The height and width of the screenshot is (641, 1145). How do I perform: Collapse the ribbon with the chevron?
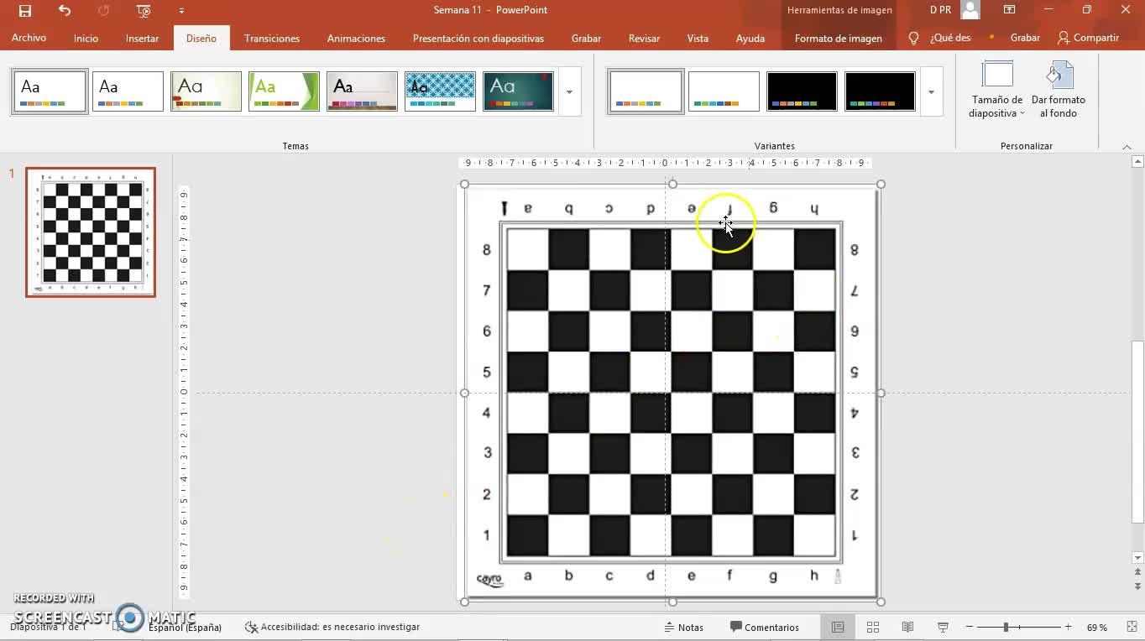[x=1127, y=147]
